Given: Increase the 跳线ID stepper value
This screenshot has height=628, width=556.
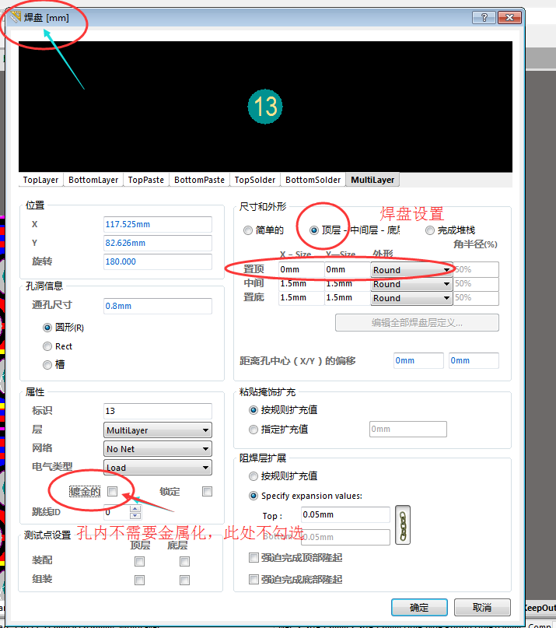Looking at the screenshot, I should point(135,509).
